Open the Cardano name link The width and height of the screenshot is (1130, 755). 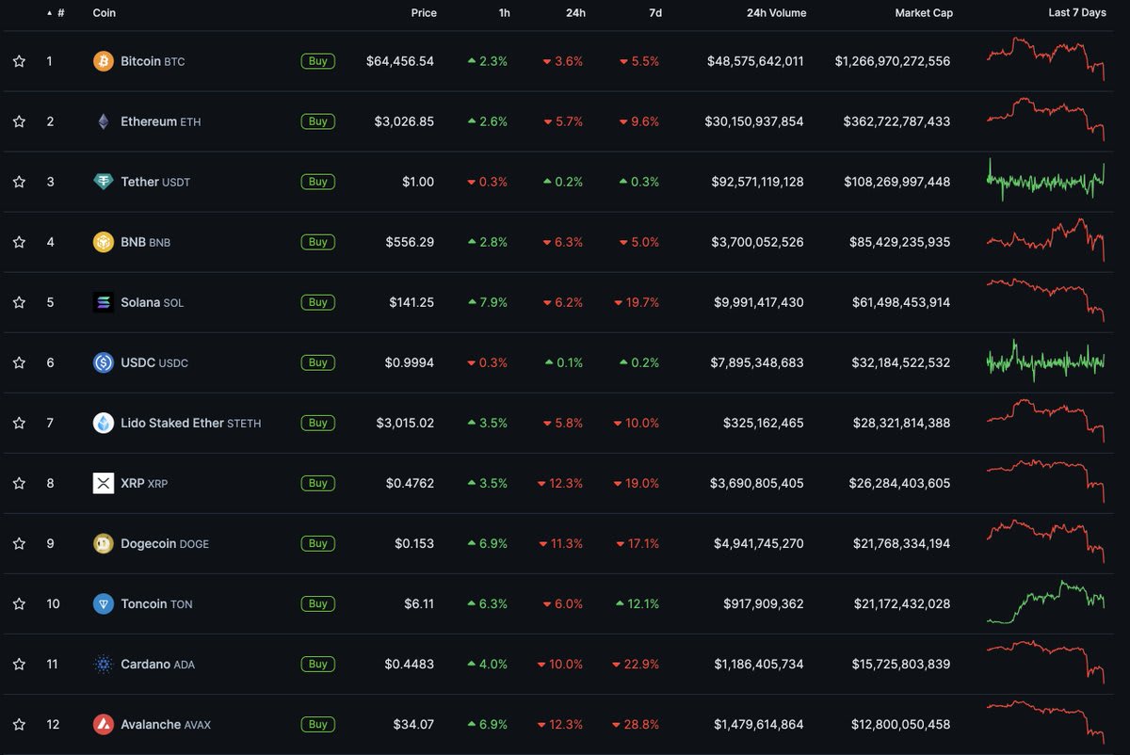tap(158, 664)
